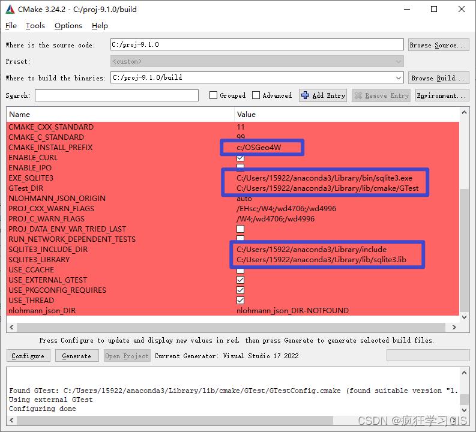The image size is (476, 432).
Task: Click the Configure button
Action: coord(28,356)
